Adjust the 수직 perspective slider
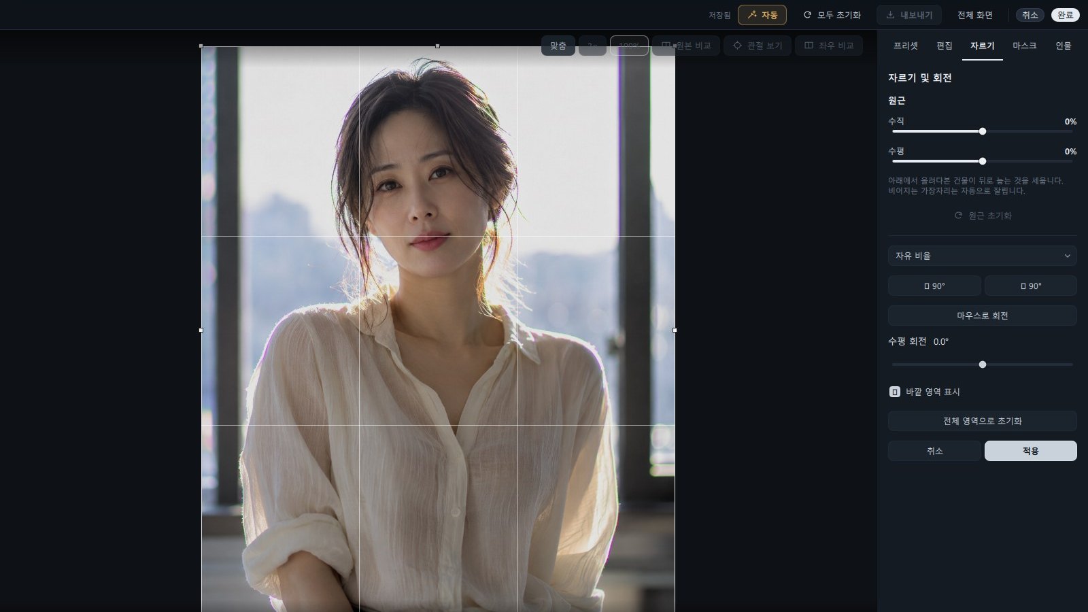Image resolution: width=1088 pixels, height=612 pixels. tap(982, 131)
